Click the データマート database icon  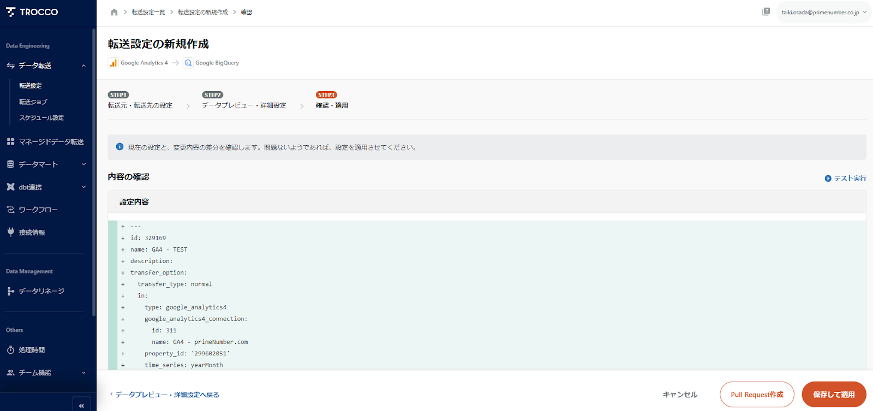tap(10, 164)
